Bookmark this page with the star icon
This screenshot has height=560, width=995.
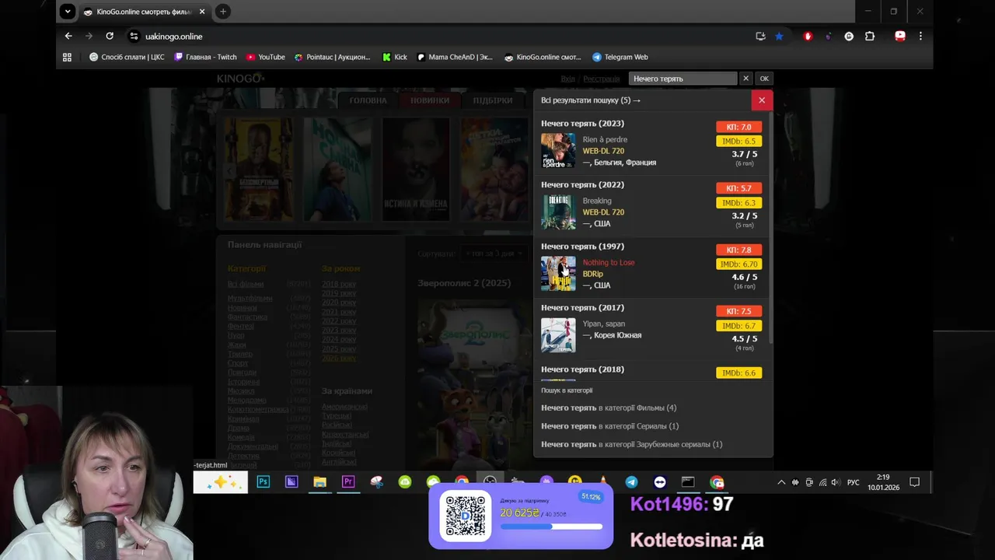pyautogui.click(x=779, y=36)
